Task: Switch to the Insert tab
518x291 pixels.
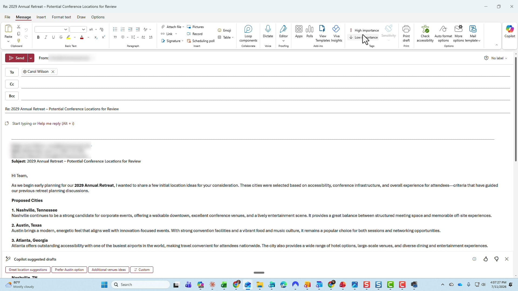Action: [41, 17]
